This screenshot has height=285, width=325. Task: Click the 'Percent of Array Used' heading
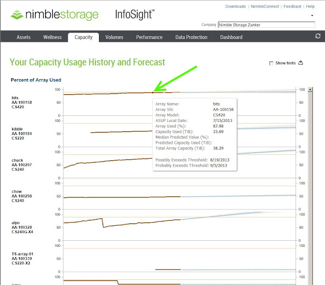[x=36, y=80]
